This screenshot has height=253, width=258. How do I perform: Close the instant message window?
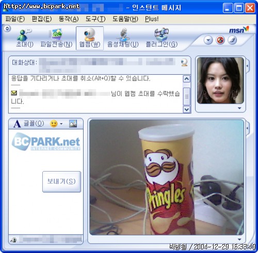[250, 8]
